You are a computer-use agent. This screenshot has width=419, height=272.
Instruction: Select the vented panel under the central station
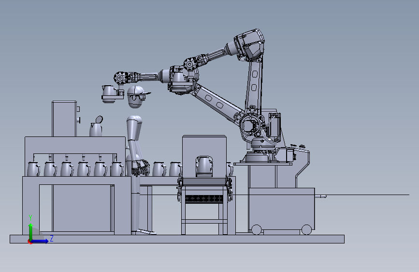(204, 199)
